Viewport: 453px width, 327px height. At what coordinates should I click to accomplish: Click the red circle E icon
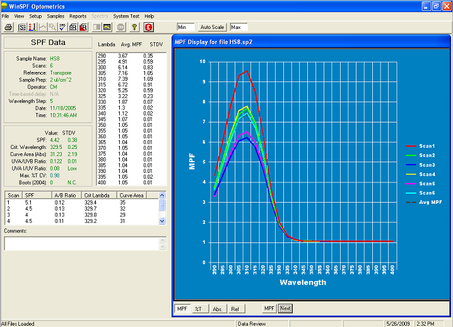click(x=148, y=27)
